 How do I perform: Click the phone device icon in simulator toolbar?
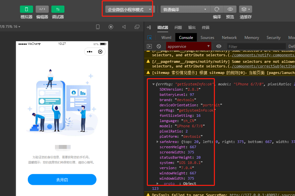click(98, 27)
